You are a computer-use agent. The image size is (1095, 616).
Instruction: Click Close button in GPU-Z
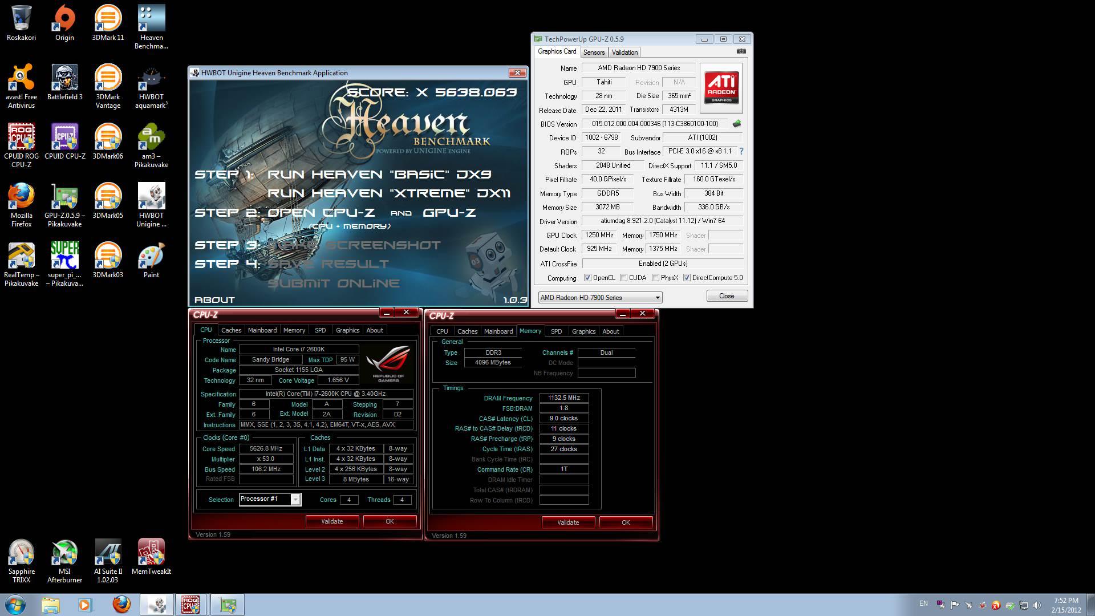[x=727, y=296]
